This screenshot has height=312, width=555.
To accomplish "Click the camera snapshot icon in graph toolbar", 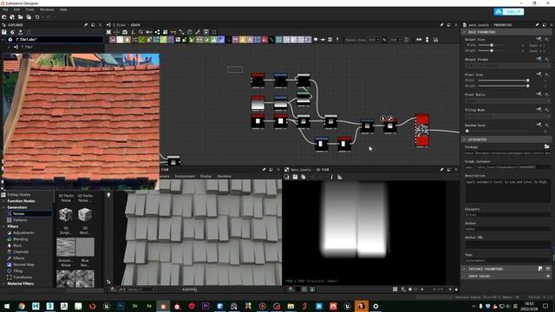I will tap(125, 32).
